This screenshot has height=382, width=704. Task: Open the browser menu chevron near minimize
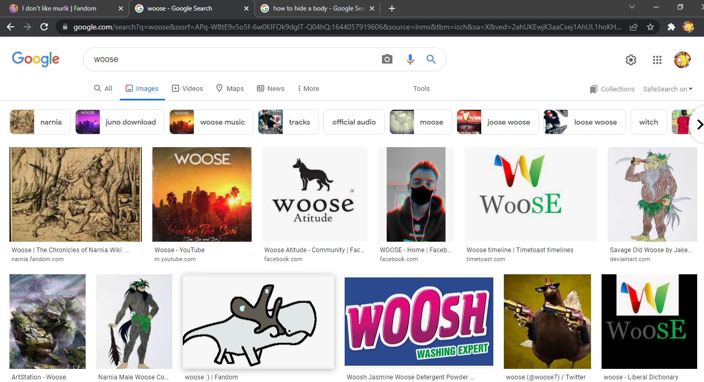tap(632, 8)
